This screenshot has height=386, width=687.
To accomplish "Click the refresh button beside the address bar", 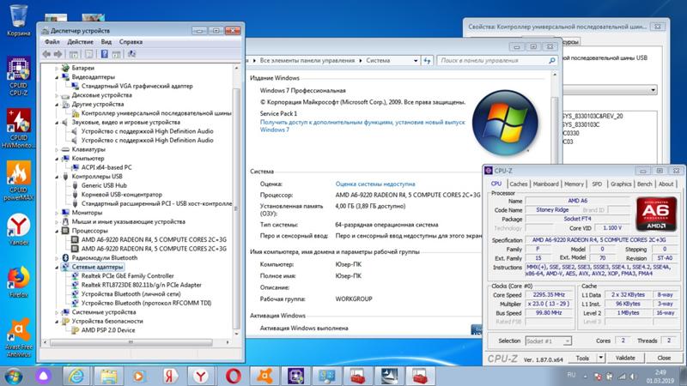I will (x=427, y=60).
